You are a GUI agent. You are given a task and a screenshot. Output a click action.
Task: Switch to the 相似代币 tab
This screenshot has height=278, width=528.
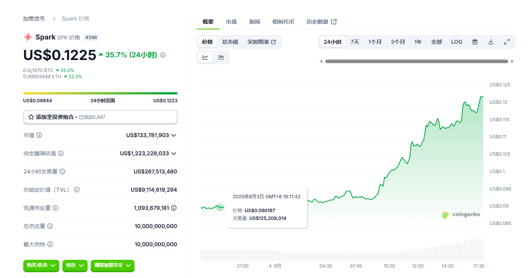pyautogui.click(x=283, y=22)
